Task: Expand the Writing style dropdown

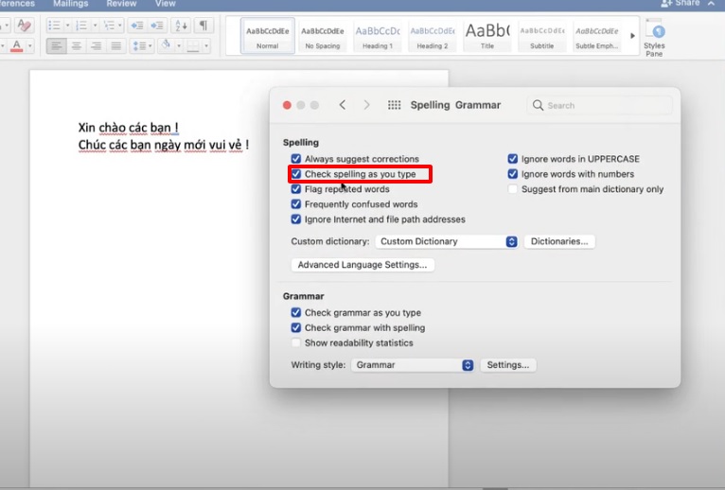Action: click(412, 364)
